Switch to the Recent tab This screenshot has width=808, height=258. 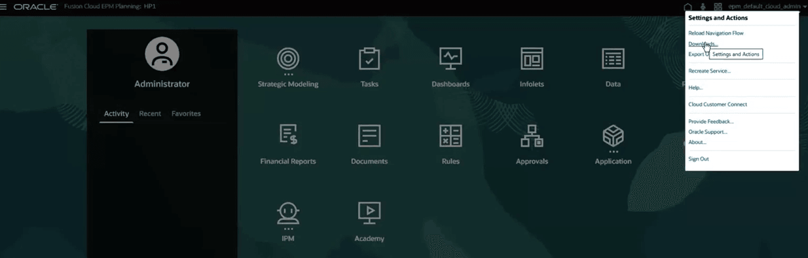150,113
